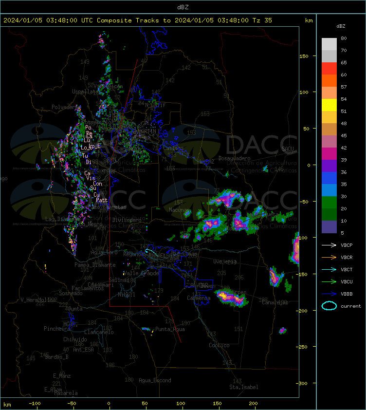Click the white VBCP arrow legend icon
Image resolution: width=366 pixels, height=410 pixels.
[x=329, y=245]
